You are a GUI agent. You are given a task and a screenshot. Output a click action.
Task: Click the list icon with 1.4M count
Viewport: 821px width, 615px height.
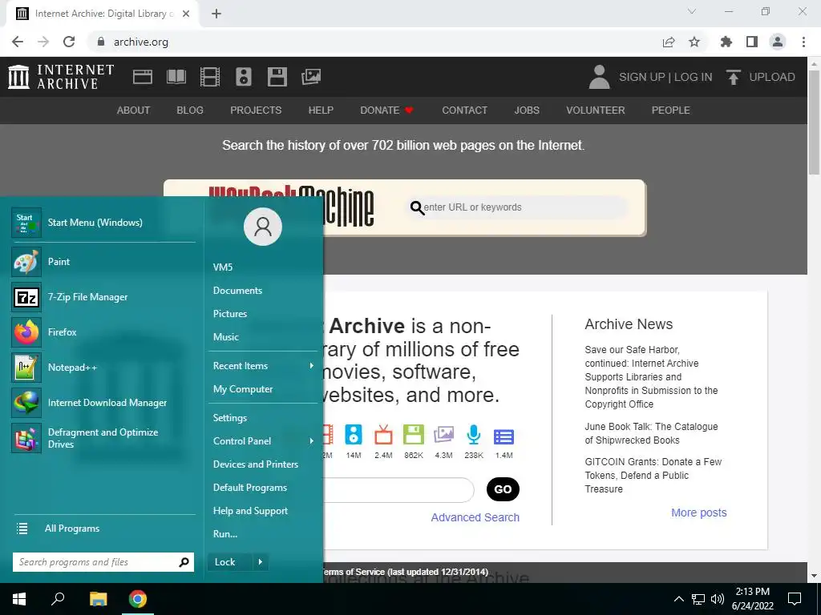(x=504, y=436)
